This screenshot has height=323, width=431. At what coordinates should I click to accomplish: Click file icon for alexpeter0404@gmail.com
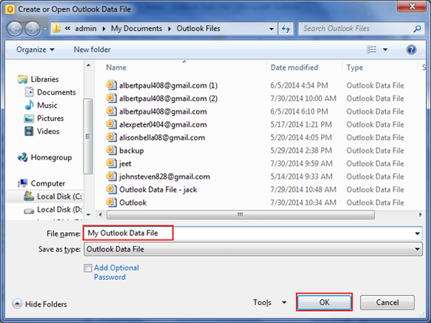[111, 124]
